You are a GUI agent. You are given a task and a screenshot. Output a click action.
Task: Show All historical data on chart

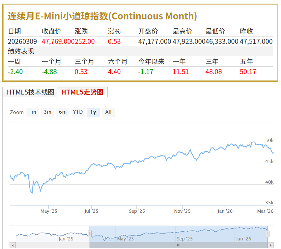tap(108, 112)
